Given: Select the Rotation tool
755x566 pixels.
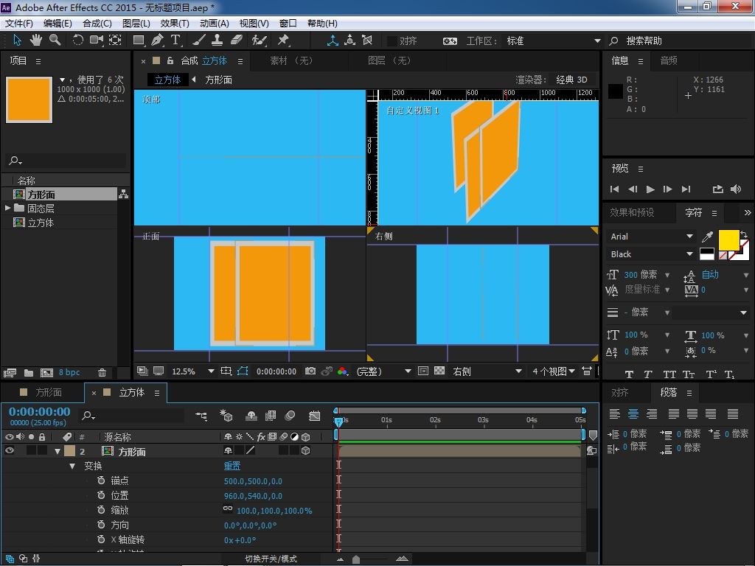Looking at the screenshot, I should (77, 41).
